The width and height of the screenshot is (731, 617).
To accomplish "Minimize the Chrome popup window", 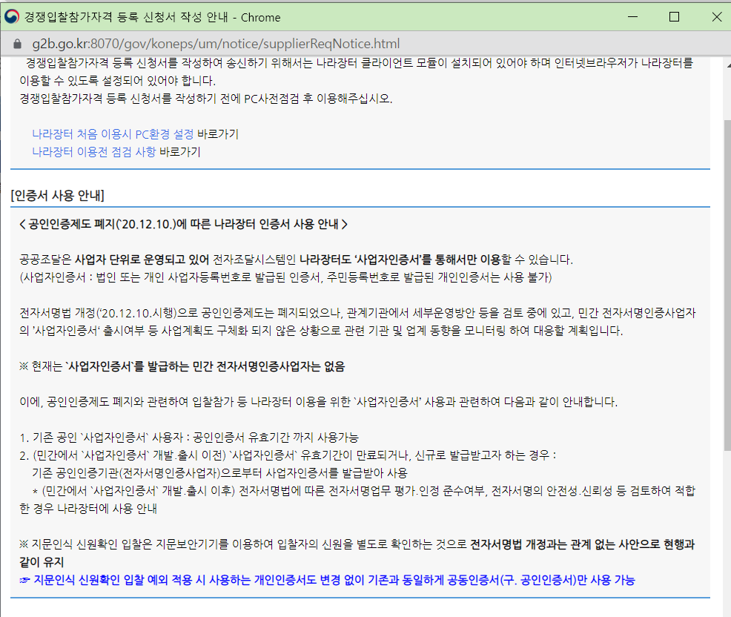I will (x=632, y=17).
